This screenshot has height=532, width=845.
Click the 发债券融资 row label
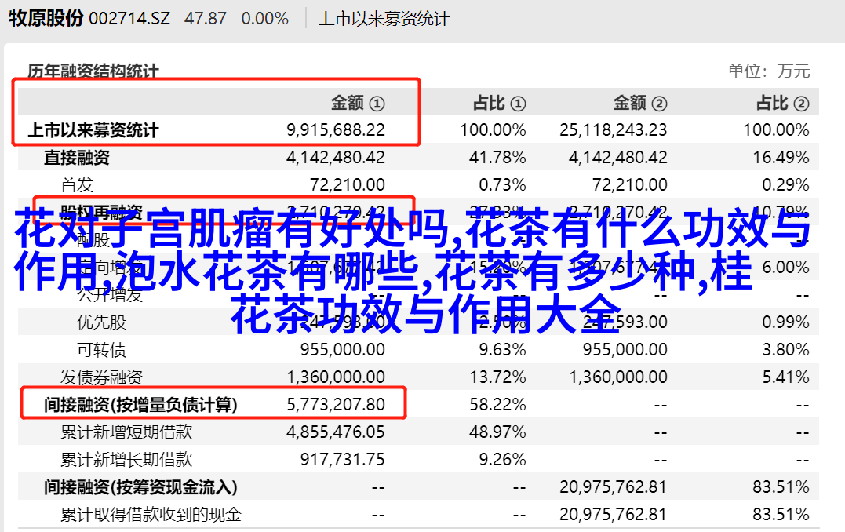click(x=101, y=377)
